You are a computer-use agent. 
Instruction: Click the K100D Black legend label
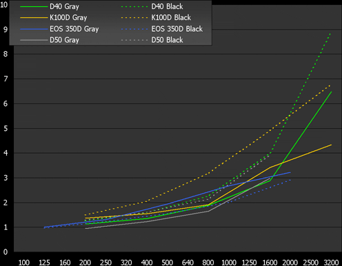click(171, 18)
